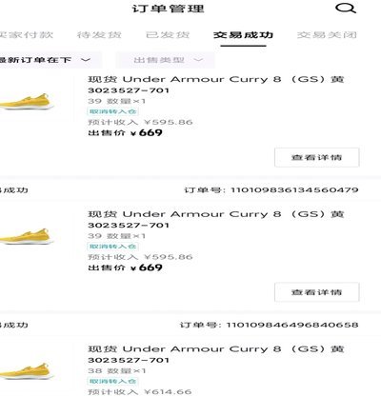Image resolution: width=381 pixels, height=397 pixels.
Task: Go to the 买家付款 tab
Action: click(27, 34)
